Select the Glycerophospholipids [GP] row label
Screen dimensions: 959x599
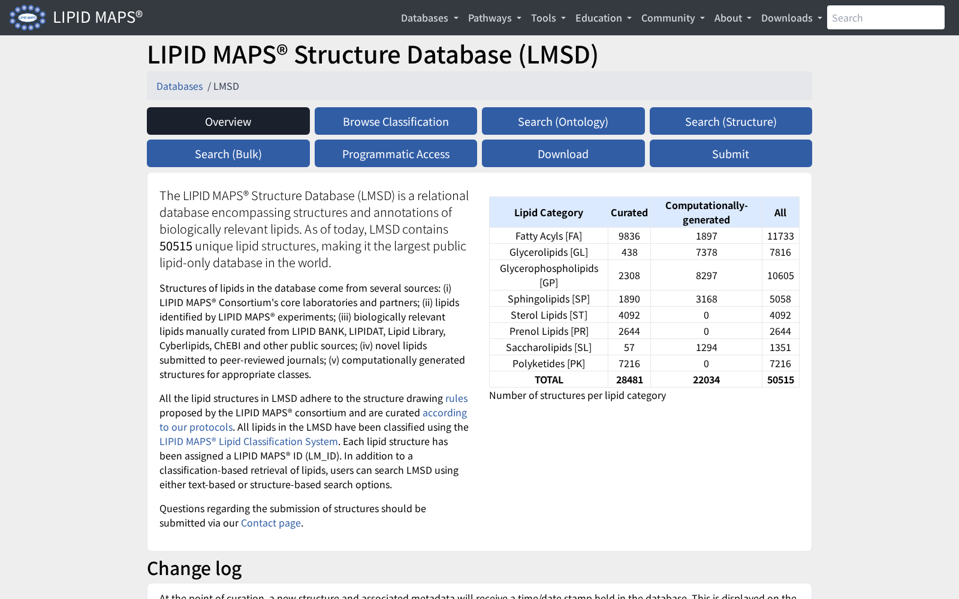tap(548, 276)
